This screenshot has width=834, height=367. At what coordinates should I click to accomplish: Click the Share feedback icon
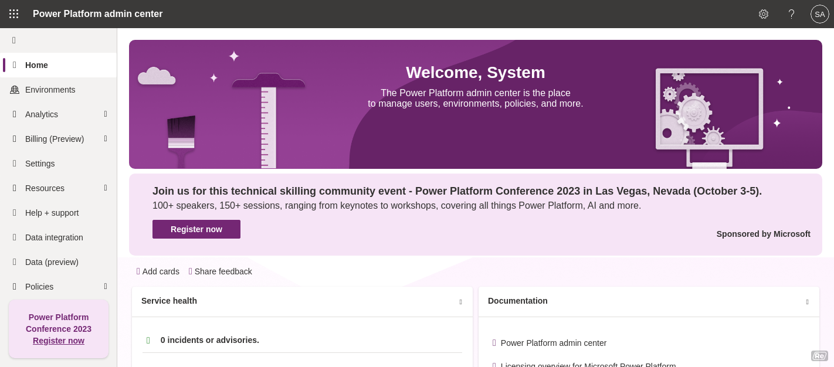191,271
